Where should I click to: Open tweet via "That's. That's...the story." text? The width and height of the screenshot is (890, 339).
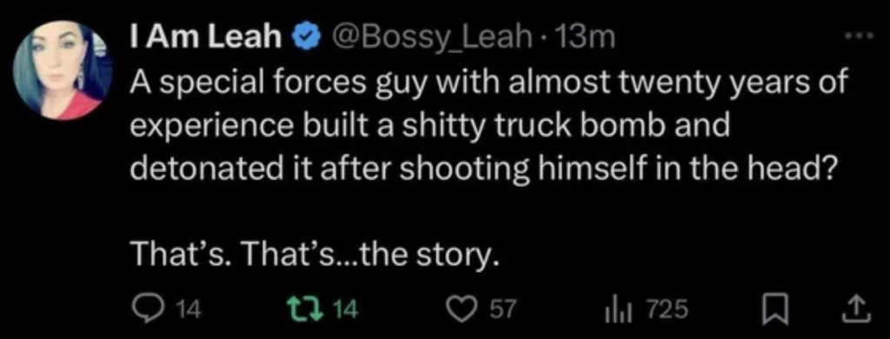[x=315, y=256]
